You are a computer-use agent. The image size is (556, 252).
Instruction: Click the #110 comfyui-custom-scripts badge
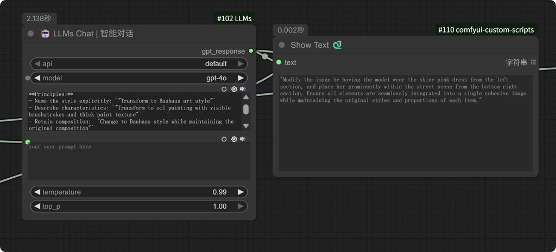click(486, 30)
